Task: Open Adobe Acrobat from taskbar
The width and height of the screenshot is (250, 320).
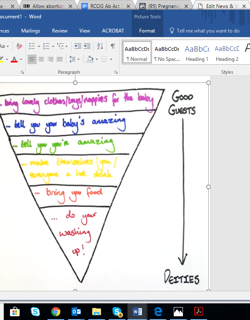Action: coord(199,312)
